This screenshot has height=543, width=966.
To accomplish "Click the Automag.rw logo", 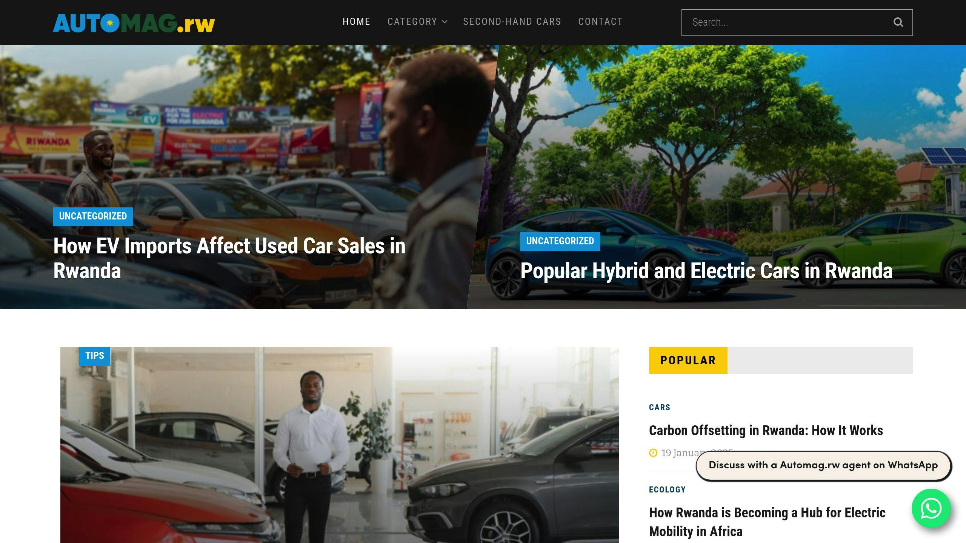I will [134, 23].
